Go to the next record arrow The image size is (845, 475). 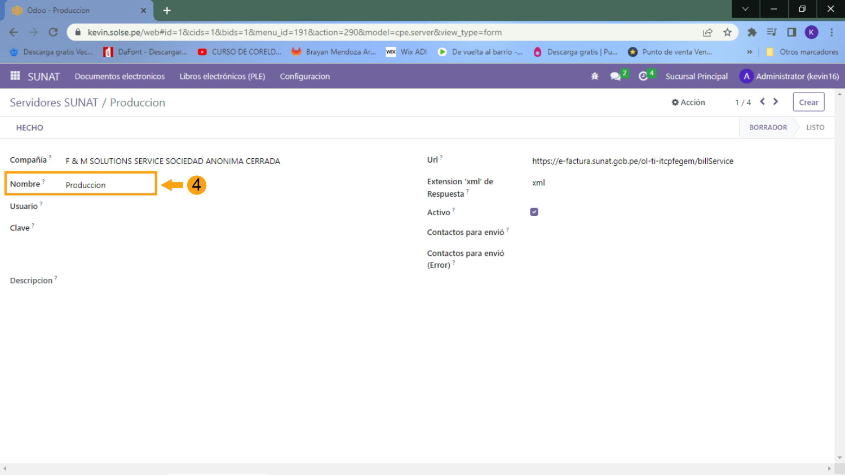776,102
